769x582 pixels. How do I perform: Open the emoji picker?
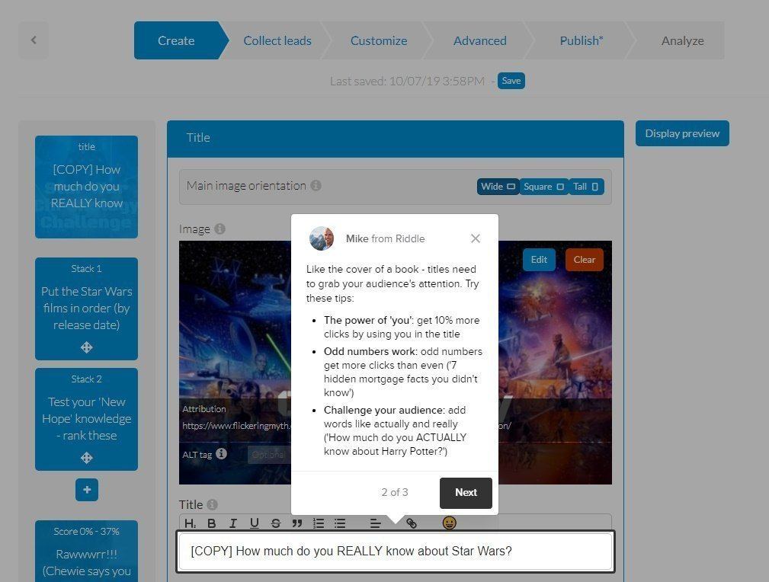click(x=449, y=523)
